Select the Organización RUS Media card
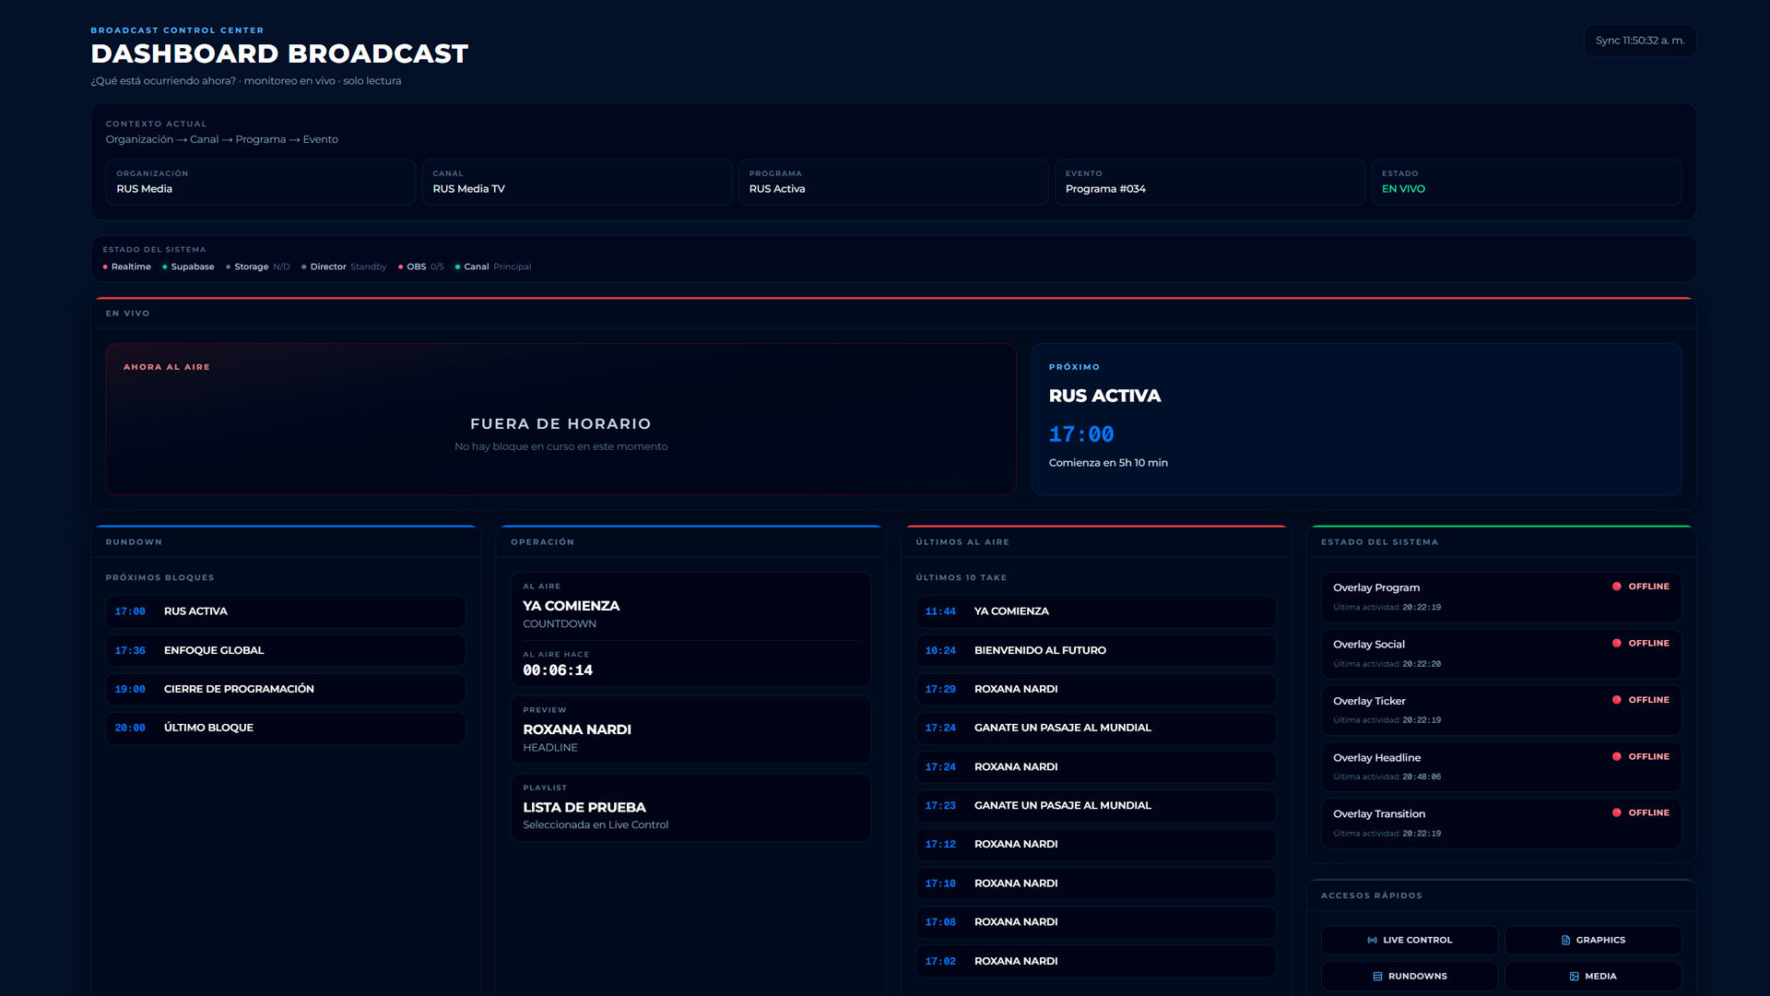This screenshot has height=996, width=1770. click(x=261, y=182)
